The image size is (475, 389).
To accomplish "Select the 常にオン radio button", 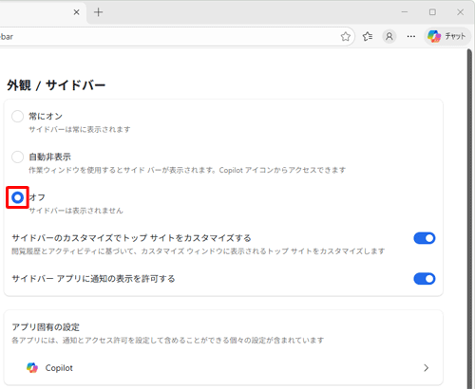I will point(17,116).
